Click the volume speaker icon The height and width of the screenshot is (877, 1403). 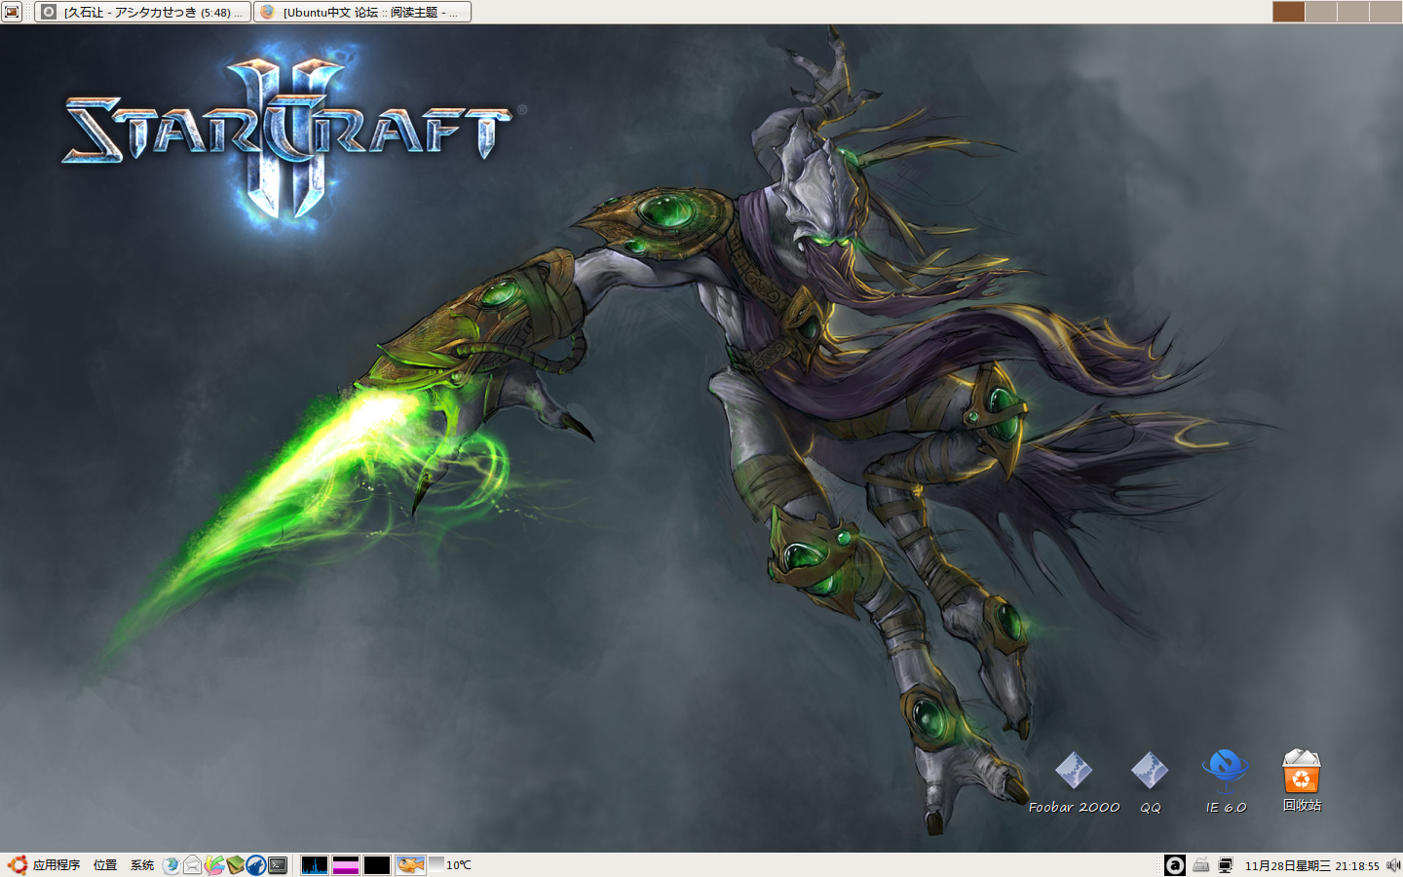pos(1393,865)
